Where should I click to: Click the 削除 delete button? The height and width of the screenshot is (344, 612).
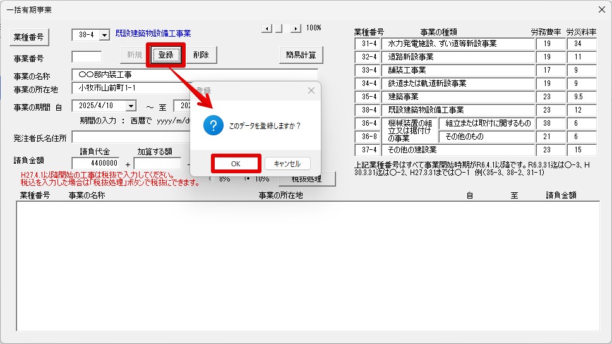click(x=201, y=55)
